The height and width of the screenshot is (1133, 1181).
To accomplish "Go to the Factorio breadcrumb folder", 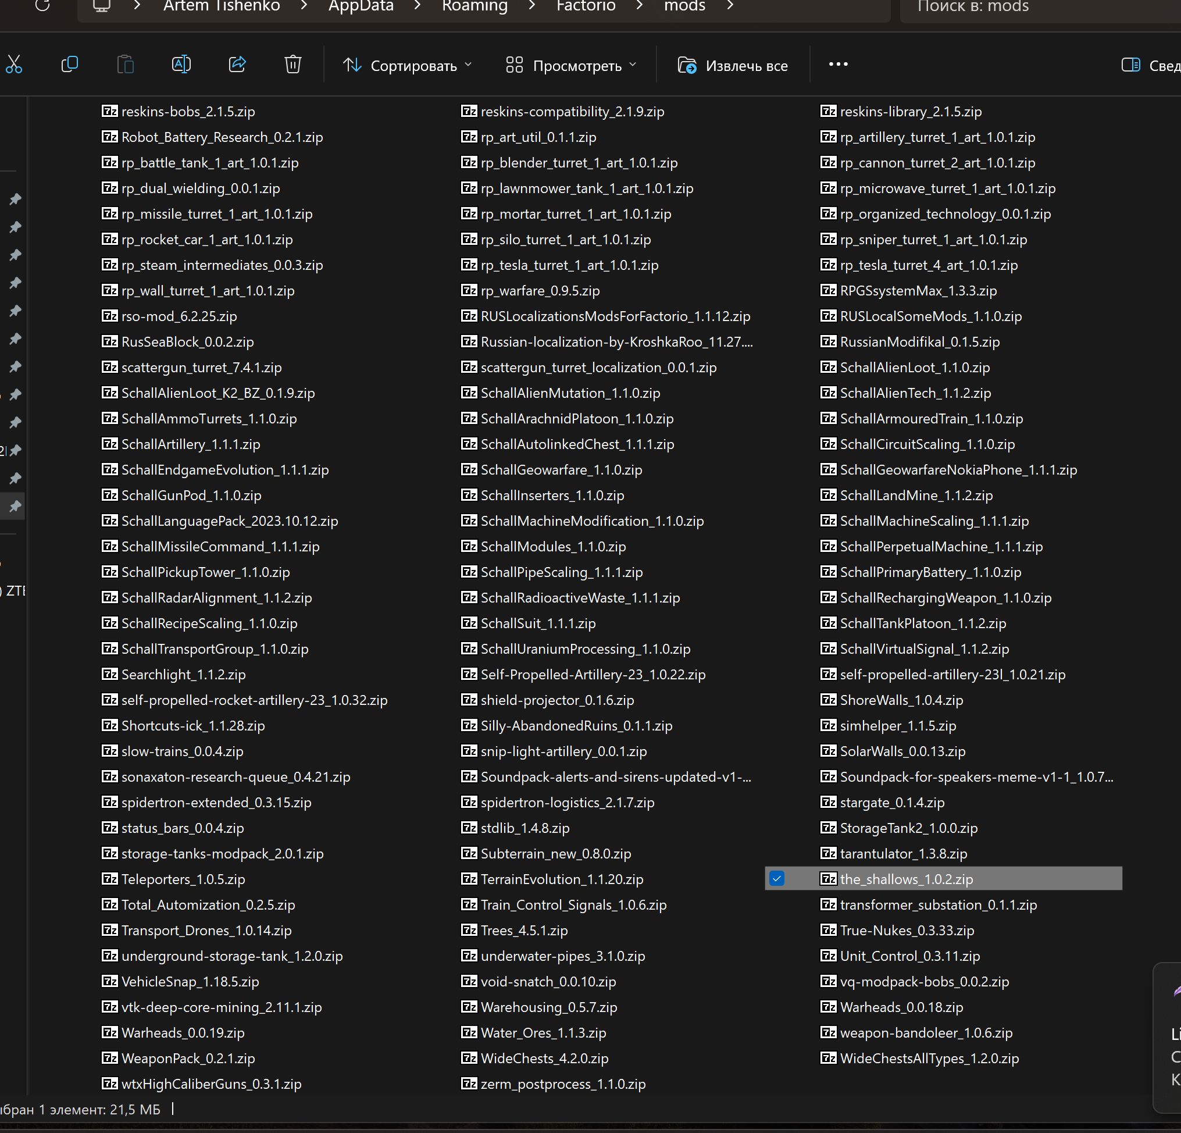I will (586, 6).
